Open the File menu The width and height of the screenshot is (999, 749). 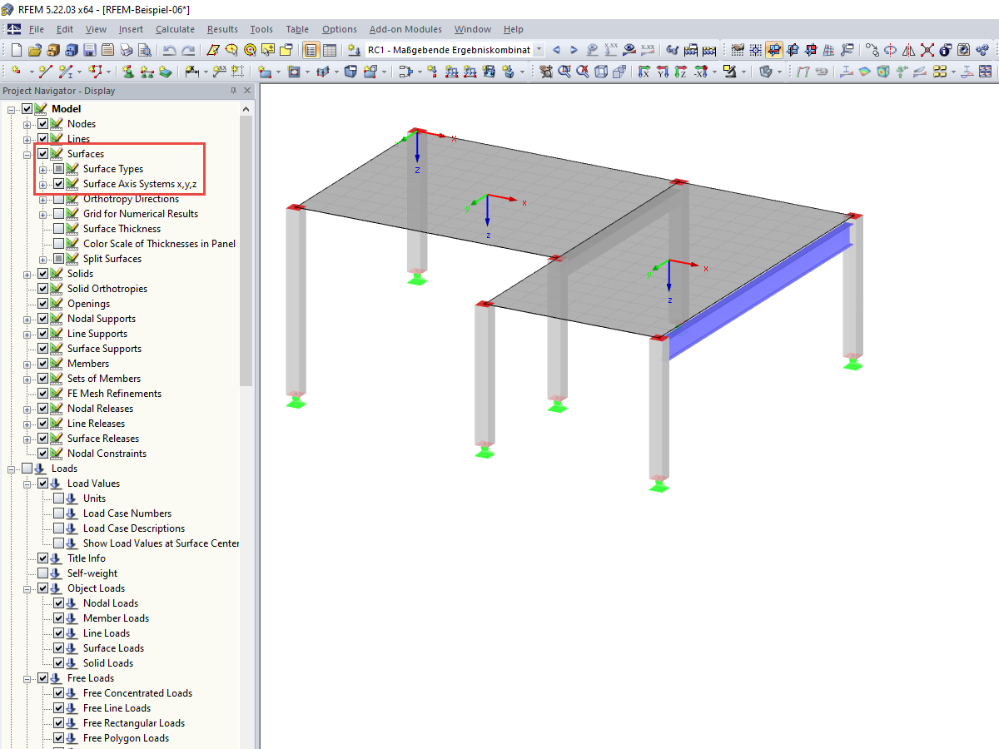[x=37, y=29]
